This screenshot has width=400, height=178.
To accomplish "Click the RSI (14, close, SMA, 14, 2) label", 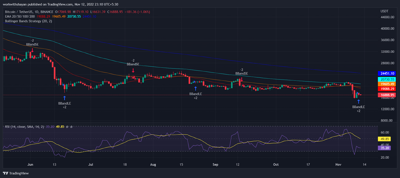I will pos(24,127).
